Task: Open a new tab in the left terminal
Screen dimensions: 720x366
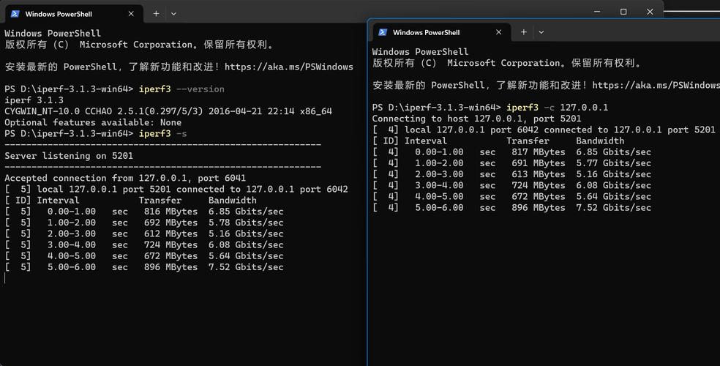Action: (156, 14)
